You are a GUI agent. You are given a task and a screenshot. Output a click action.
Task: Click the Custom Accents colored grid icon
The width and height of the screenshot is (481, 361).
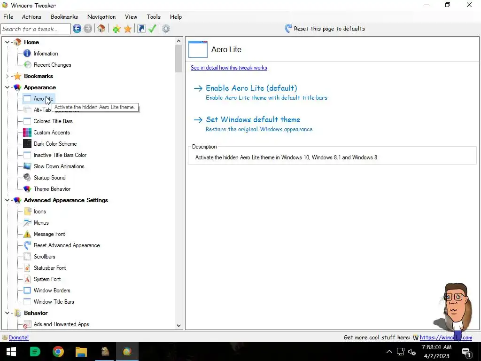coord(27,133)
